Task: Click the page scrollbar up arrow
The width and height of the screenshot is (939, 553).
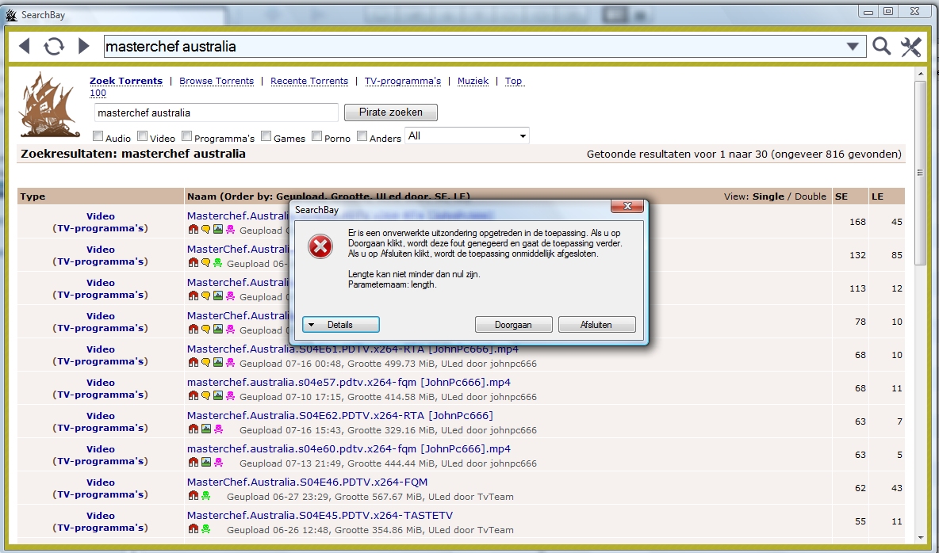Action: click(921, 74)
